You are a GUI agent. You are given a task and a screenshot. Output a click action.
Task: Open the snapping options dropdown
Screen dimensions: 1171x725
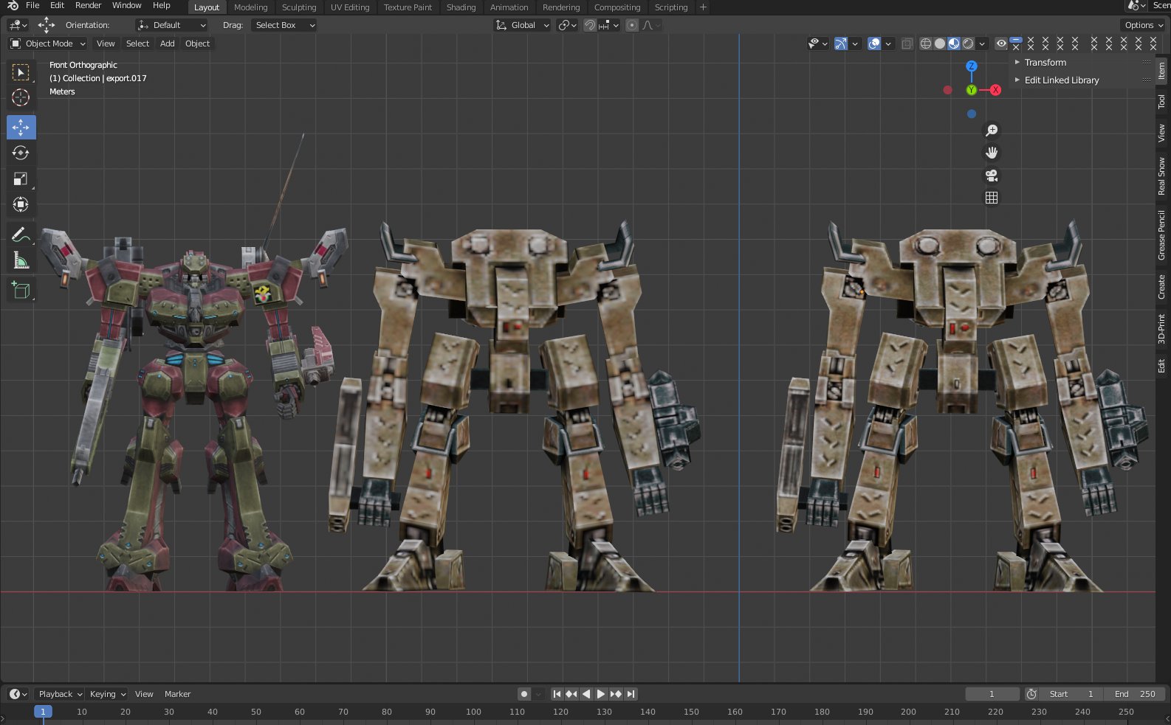(609, 25)
